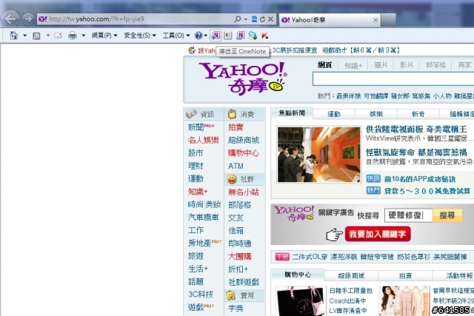
Task: Send page to OneNote with highlighted icon
Action: click(x=216, y=36)
